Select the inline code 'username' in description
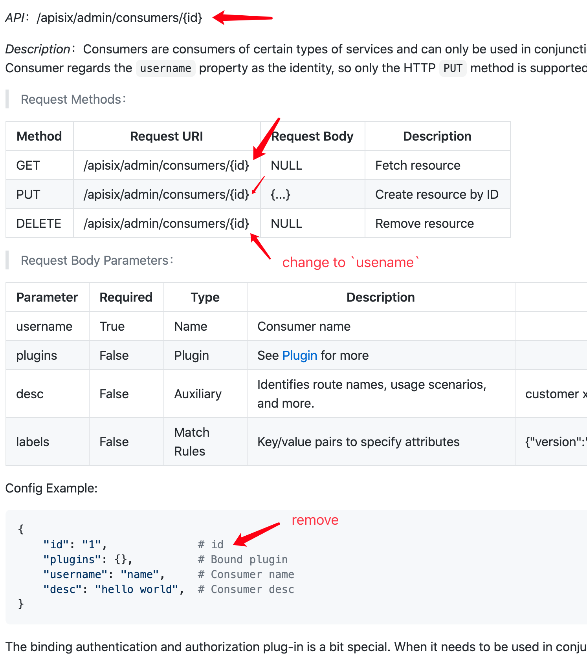Screen dimensions: 587x659 coord(166,68)
